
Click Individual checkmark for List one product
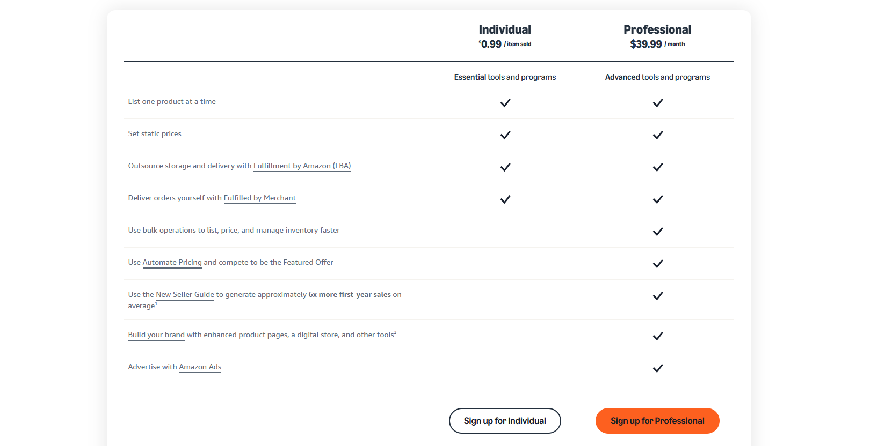(x=505, y=103)
